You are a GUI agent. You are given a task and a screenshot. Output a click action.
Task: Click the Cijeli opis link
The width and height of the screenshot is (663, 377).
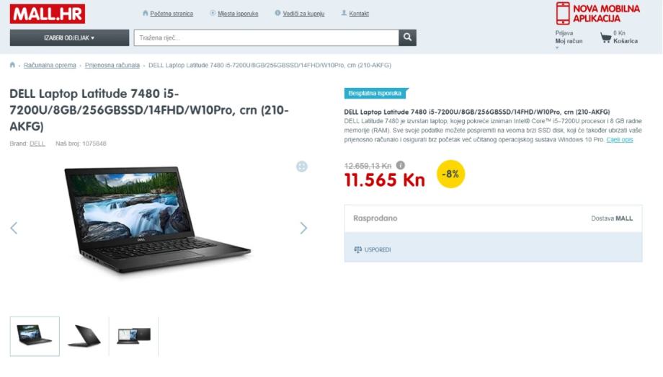(x=620, y=140)
